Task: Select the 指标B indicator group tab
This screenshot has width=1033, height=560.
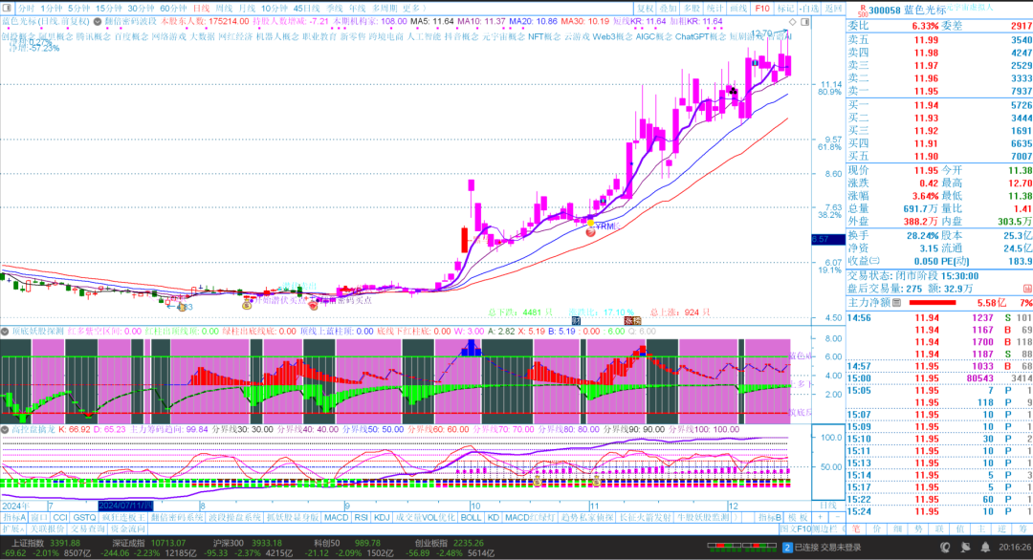Action: coord(769,518)
